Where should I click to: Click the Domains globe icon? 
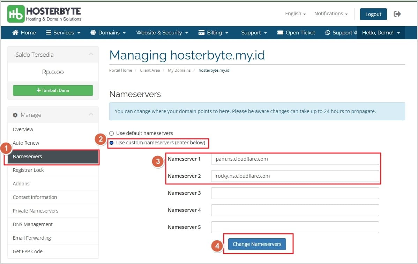tap(93, 33)
